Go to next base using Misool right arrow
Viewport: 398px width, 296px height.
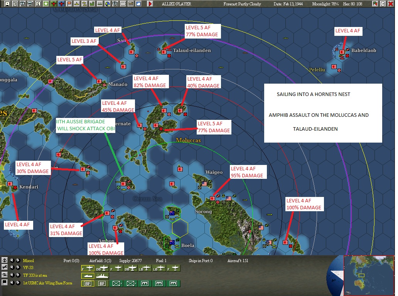point(18,260)
